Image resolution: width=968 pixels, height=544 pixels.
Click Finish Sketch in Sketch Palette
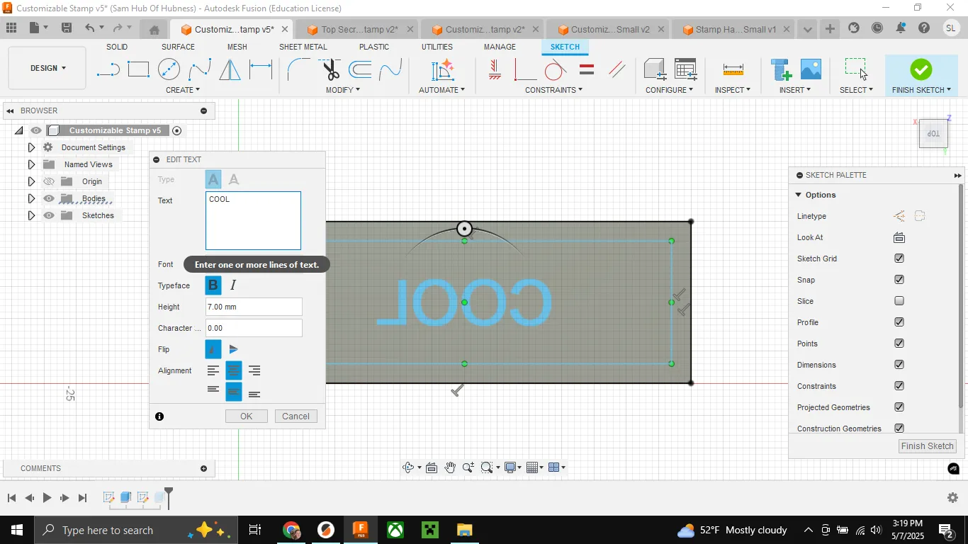[927, 446]
